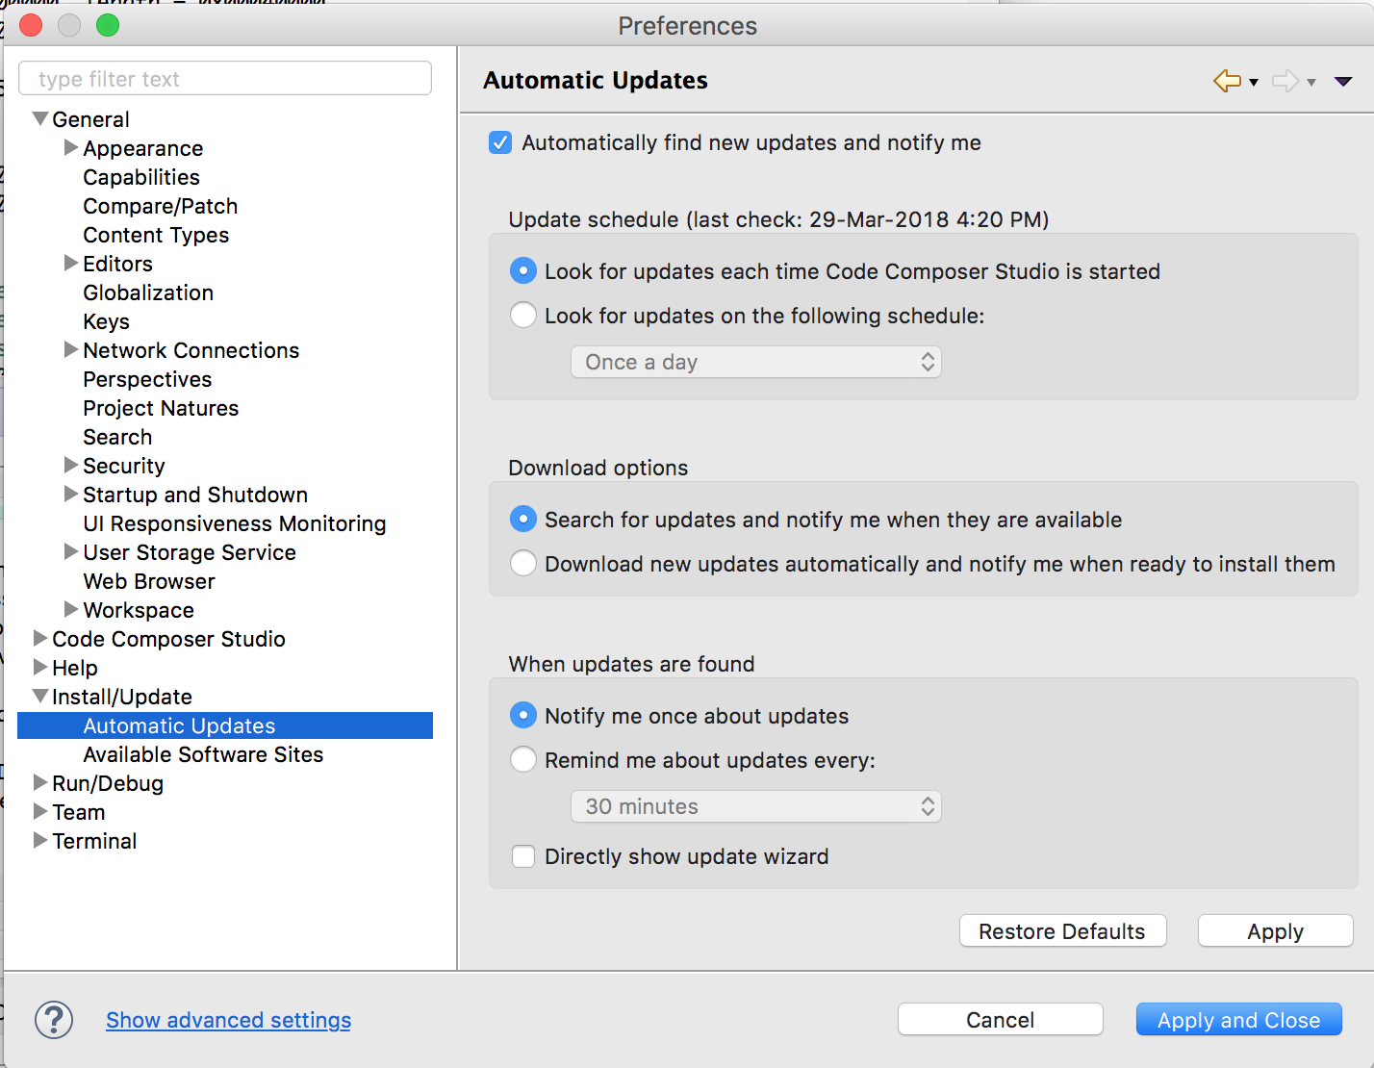
Task: Open the 30 minutes dropdown
Action: 755,806
